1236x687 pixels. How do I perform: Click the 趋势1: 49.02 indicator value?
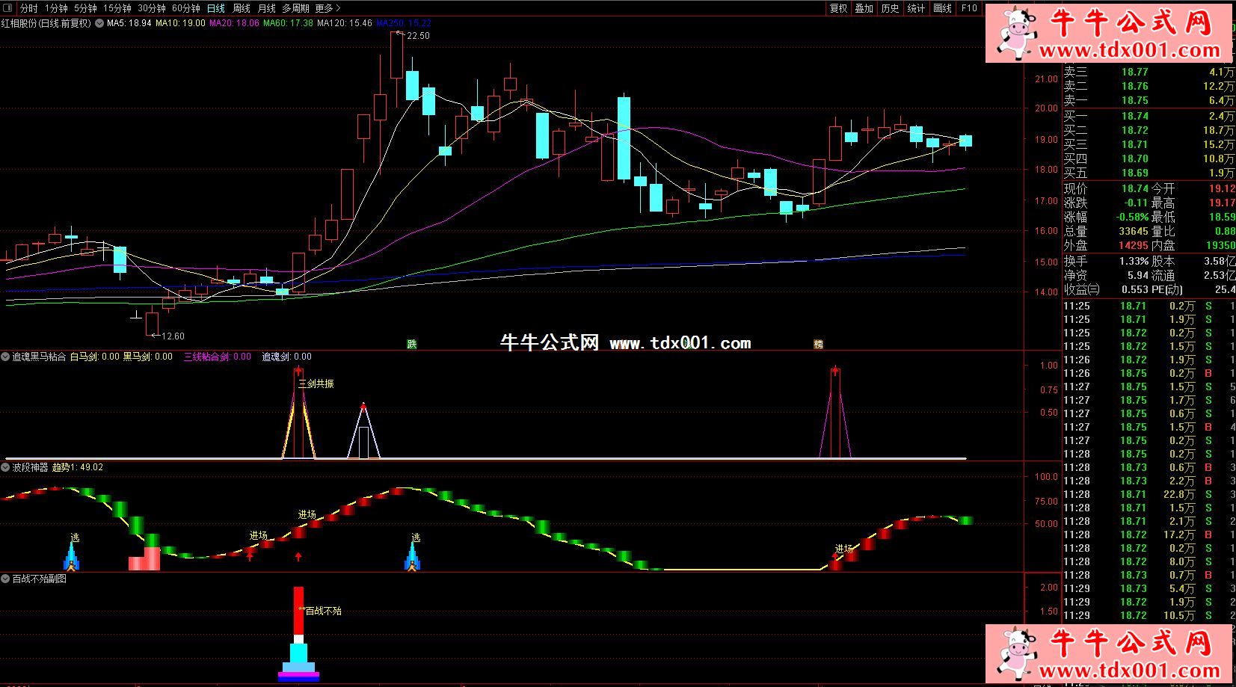[x=78, y=467]
